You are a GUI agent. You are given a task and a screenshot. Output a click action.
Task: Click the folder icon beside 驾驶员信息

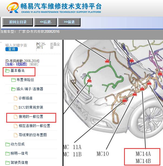pos(7,163)
